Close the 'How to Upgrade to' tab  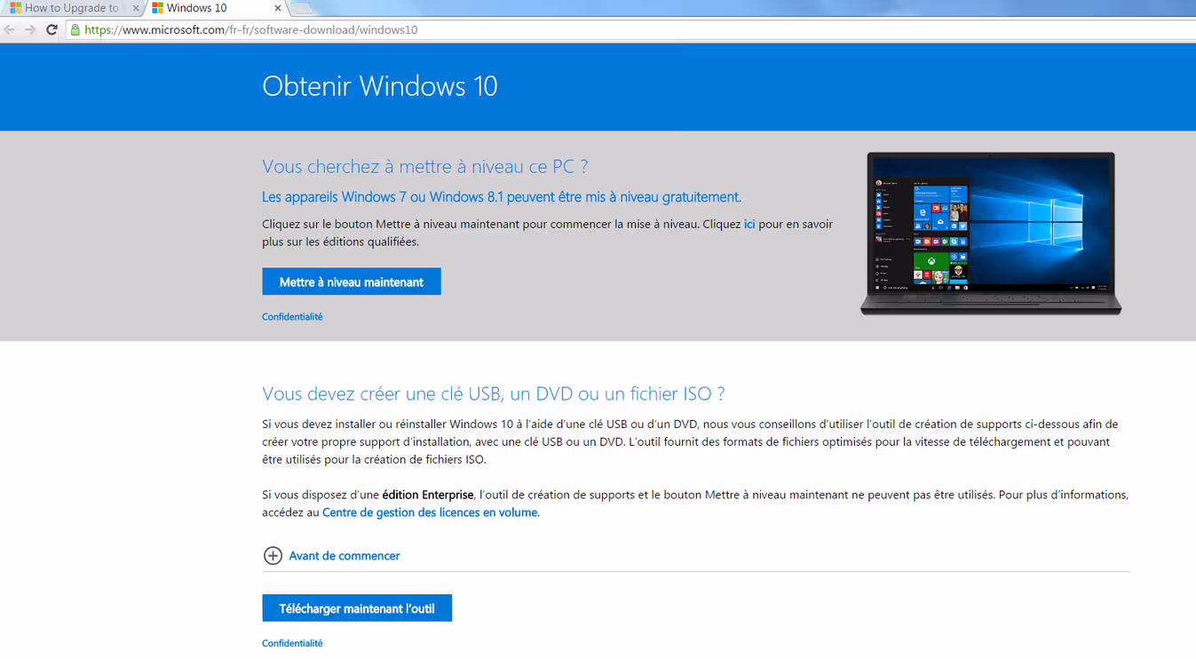click(136, 8)
